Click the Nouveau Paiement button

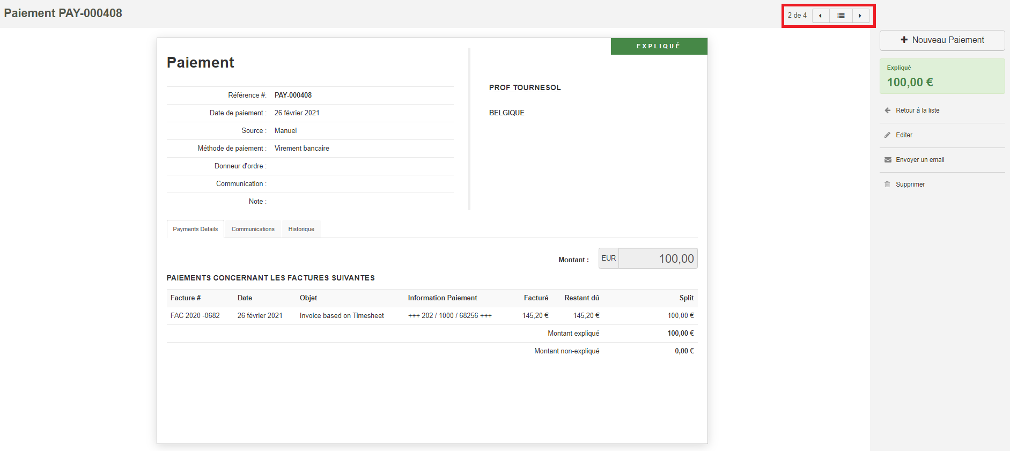click(x=942, y=40)
